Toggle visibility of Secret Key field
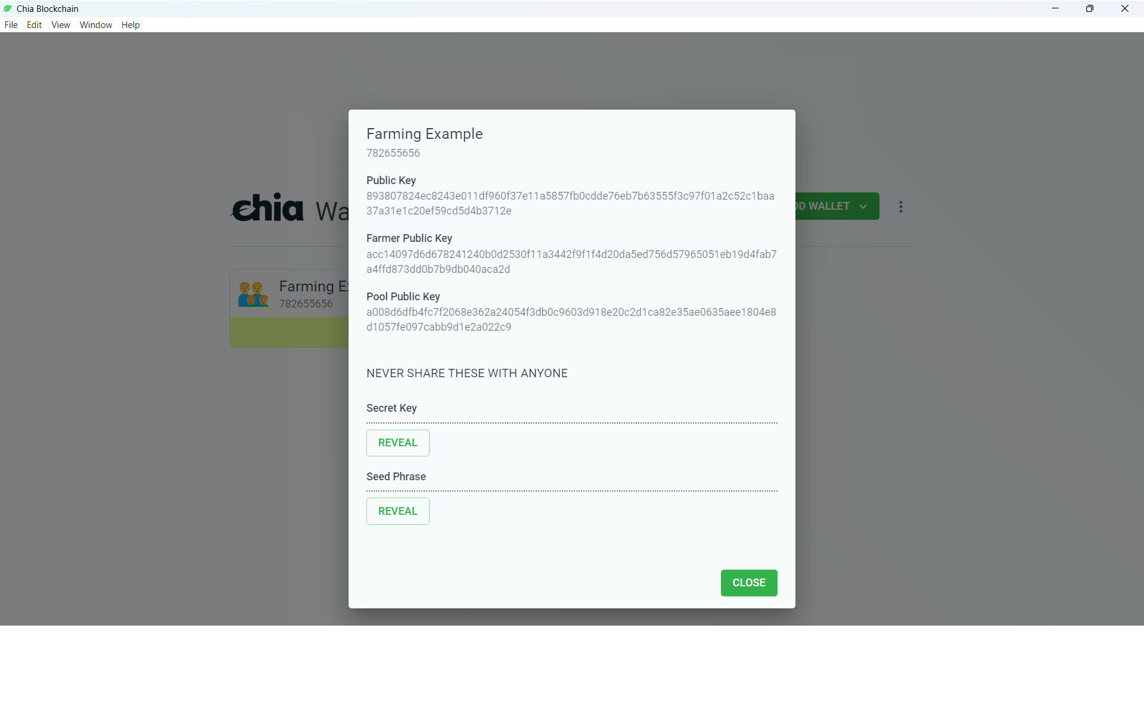1144x715 pixels. coord(398,442)
